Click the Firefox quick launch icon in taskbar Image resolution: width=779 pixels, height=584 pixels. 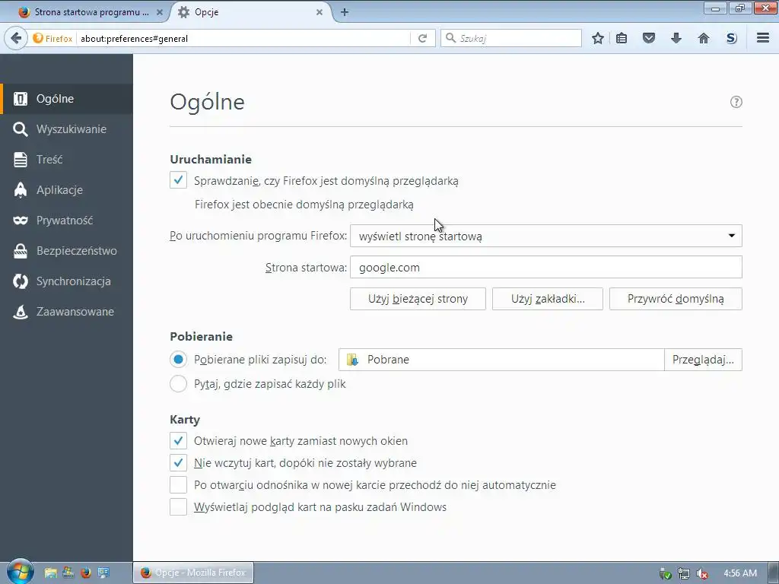tap(86, 573)
